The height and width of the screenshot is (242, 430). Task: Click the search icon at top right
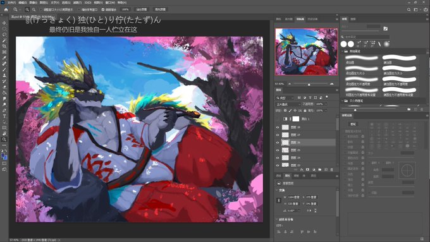click(x=408, y=9)
